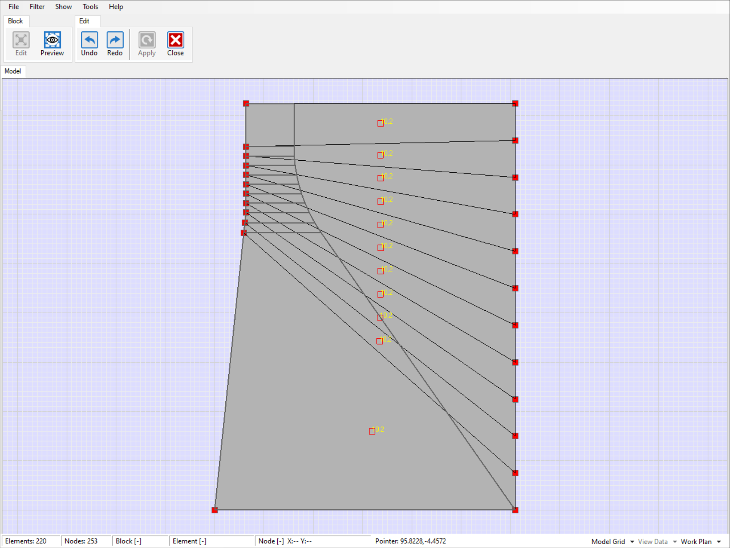Open the Show menu

click(x=63, y=7)
